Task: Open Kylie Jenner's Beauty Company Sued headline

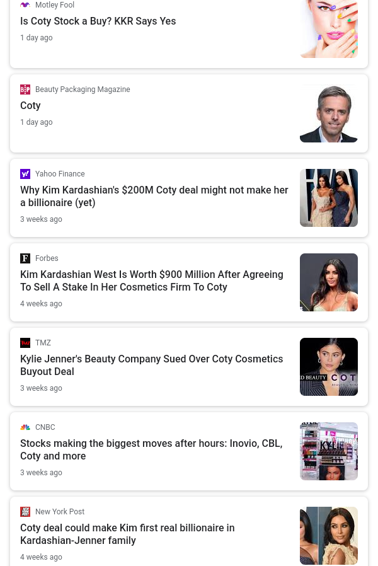Action: click(151, 365)
